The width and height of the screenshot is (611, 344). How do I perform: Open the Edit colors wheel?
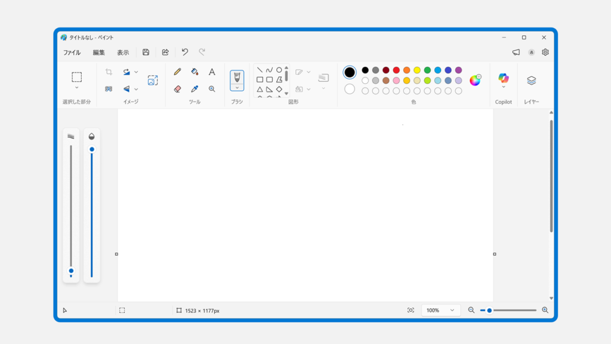475,81
